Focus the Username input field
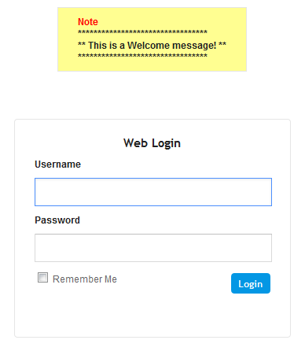This screenshot has width=305, height=351. pos(153,192)
